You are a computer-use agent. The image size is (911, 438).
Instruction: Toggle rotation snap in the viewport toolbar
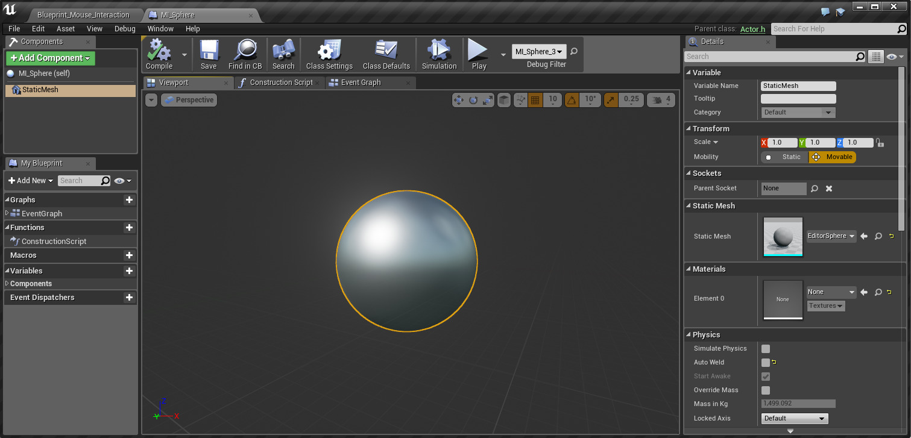click(x=572, y=100)
